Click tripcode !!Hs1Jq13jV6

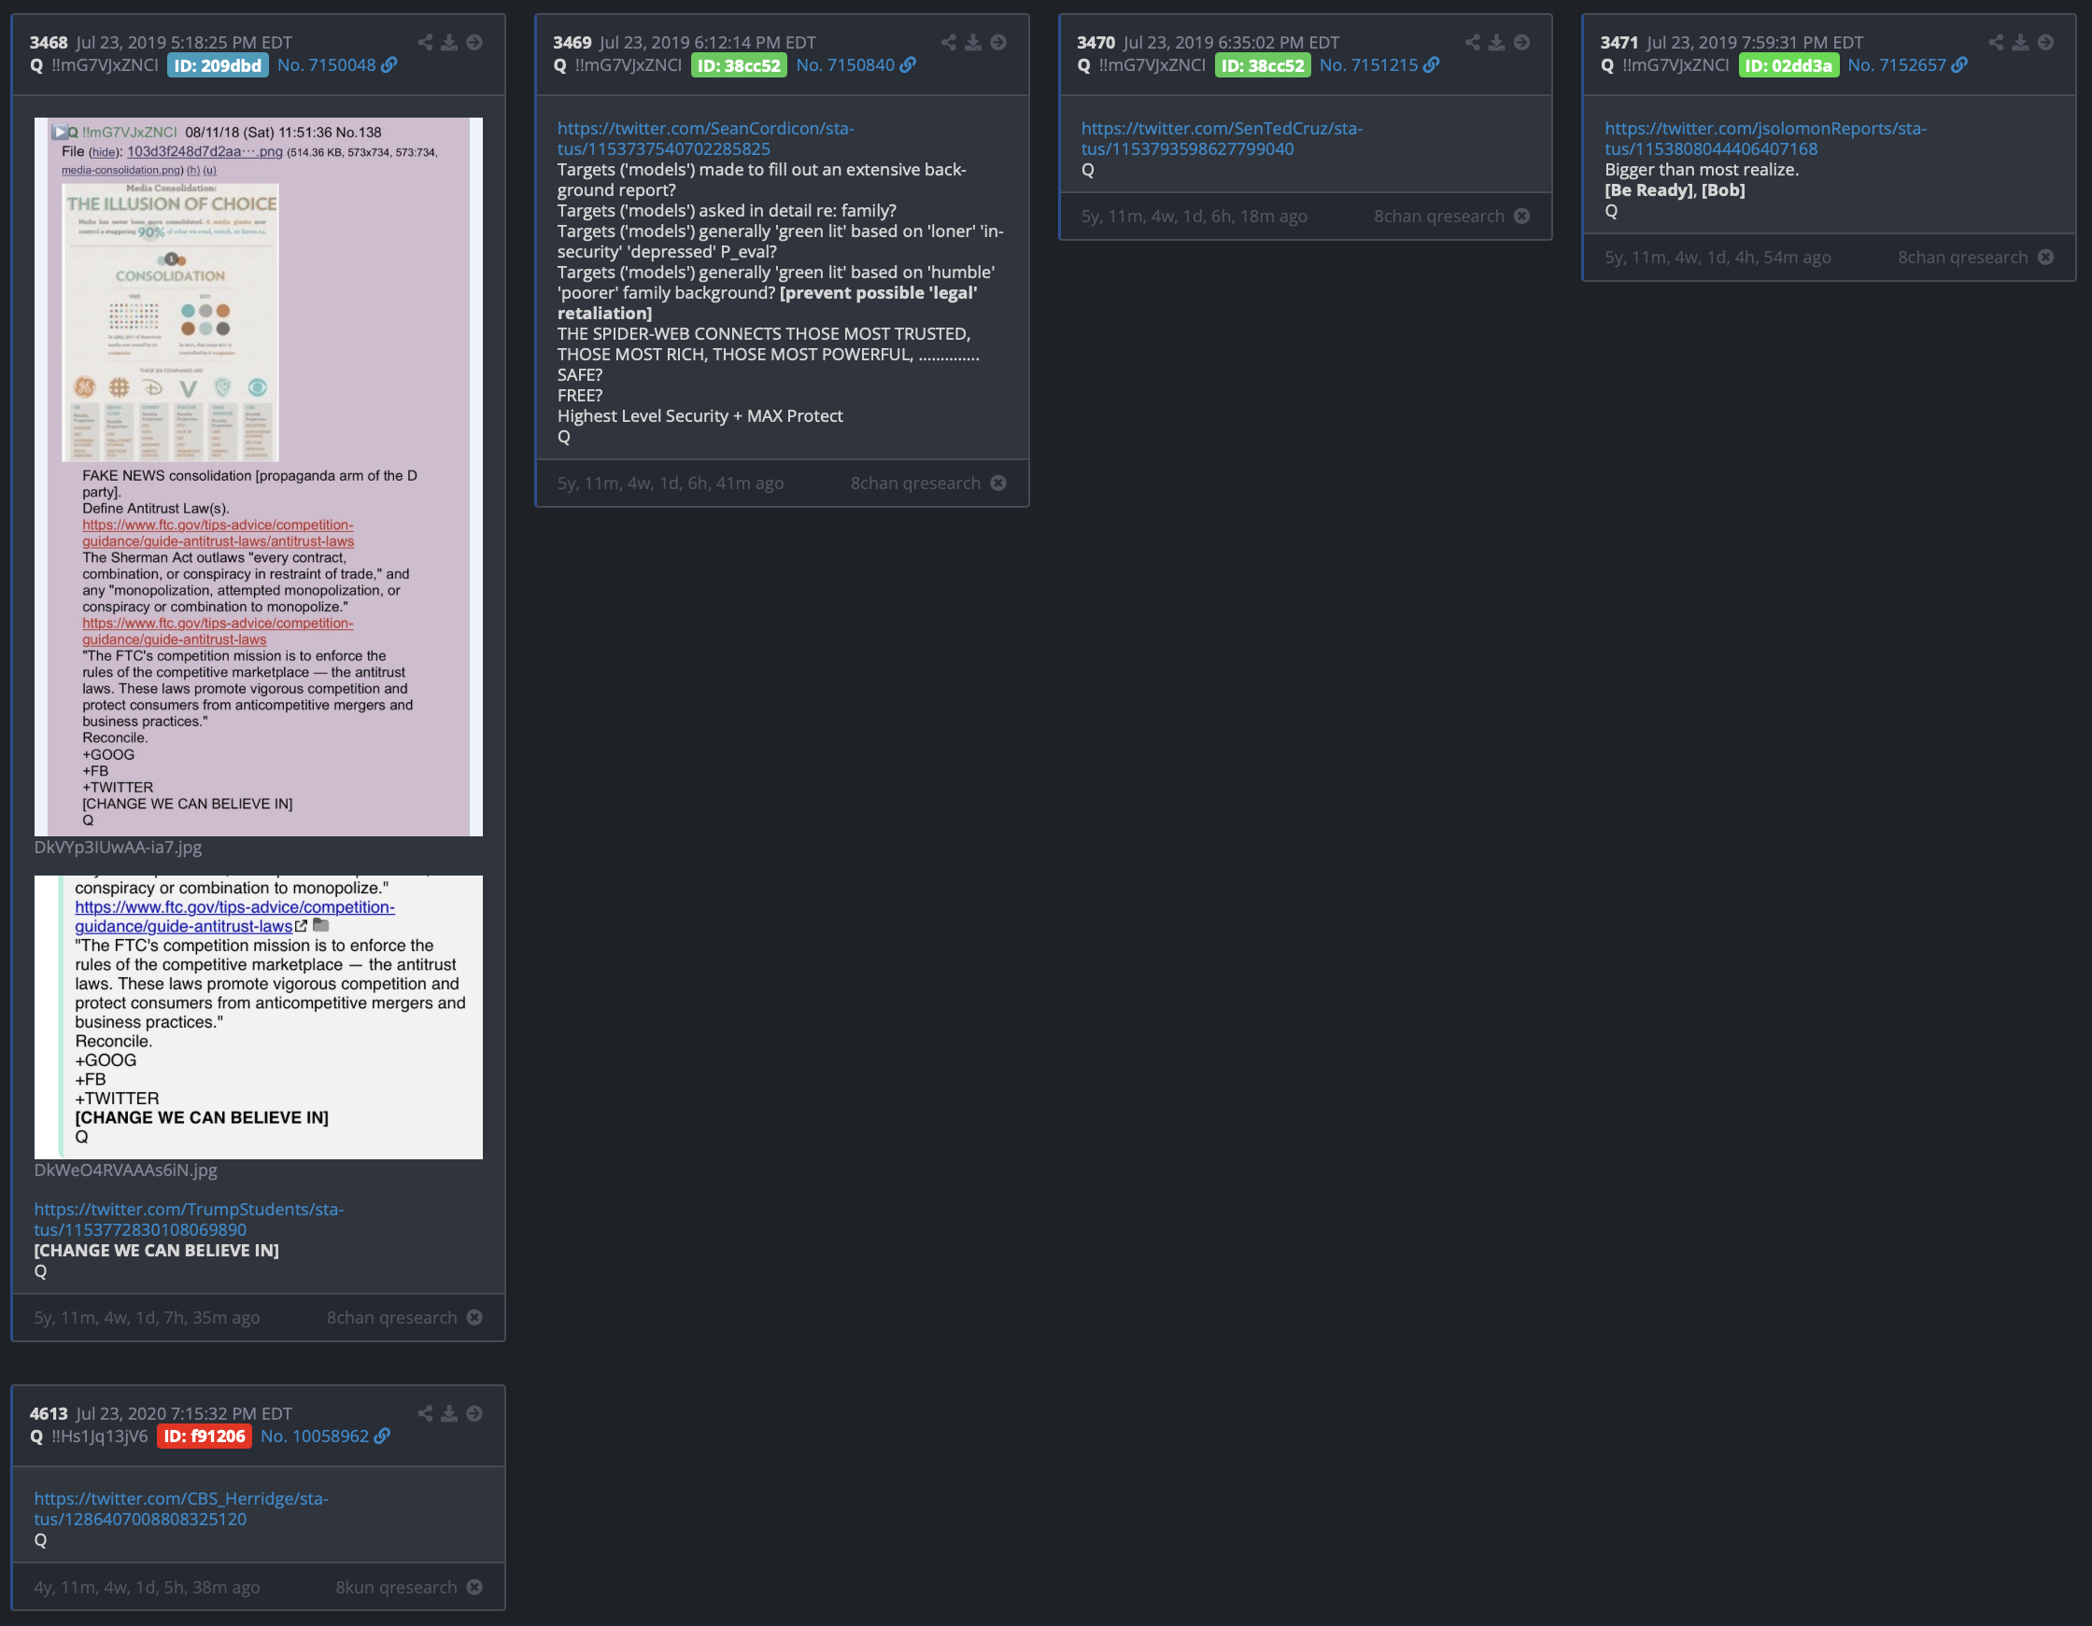click(100, 1437)
